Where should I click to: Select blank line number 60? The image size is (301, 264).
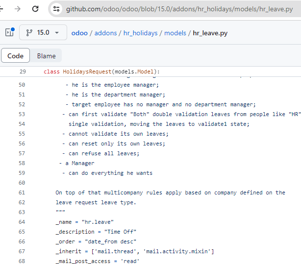pyautogui.click(x=22, y=183)
